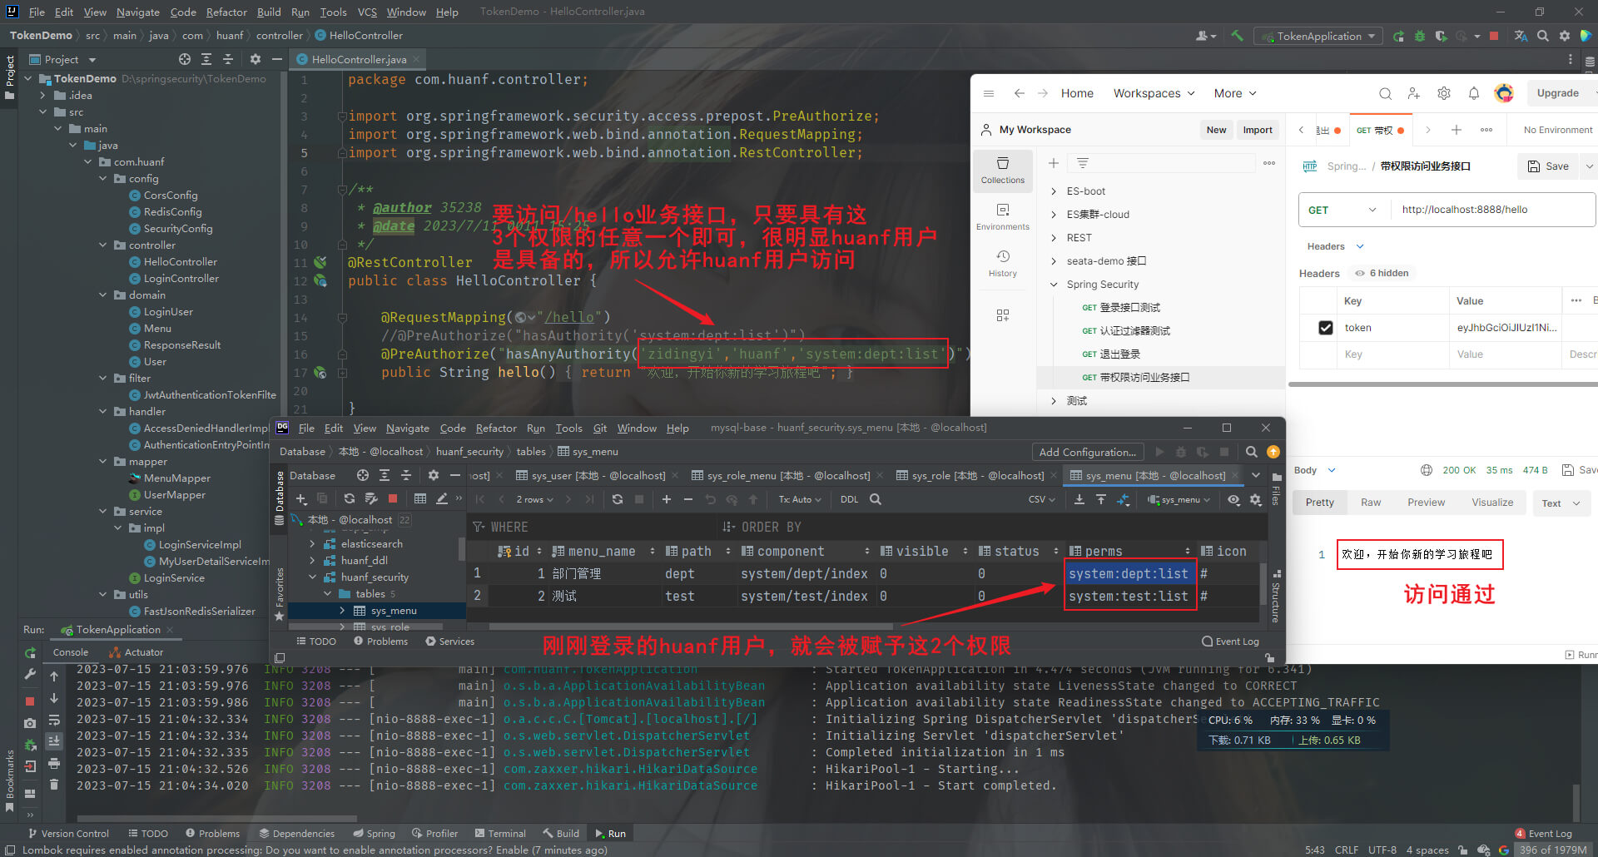Viewport: 1598px width, 857px height.
Task: Rerun TokenApplication with the green rerun icon
Action: (x=1398, y=36)
